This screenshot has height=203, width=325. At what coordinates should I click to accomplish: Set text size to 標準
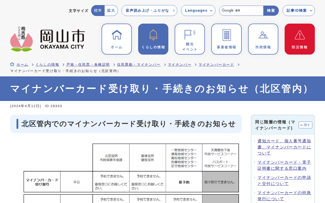tap(98, 11)
